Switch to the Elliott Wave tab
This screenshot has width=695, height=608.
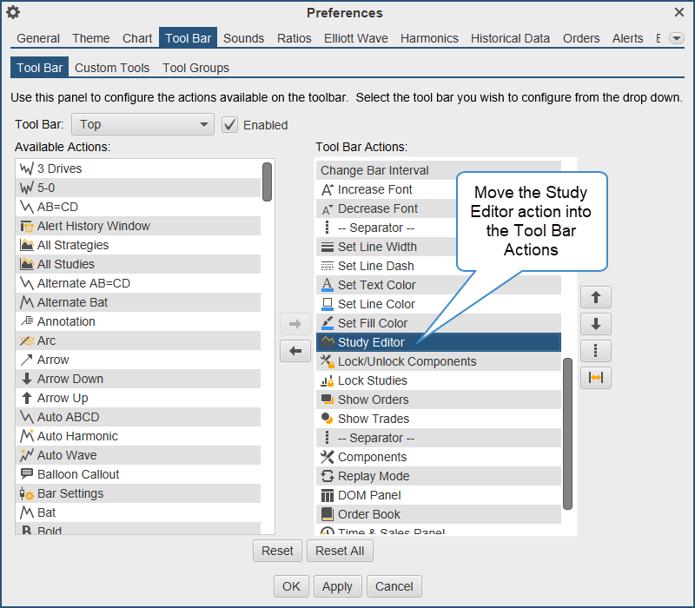tap(355, 38)
